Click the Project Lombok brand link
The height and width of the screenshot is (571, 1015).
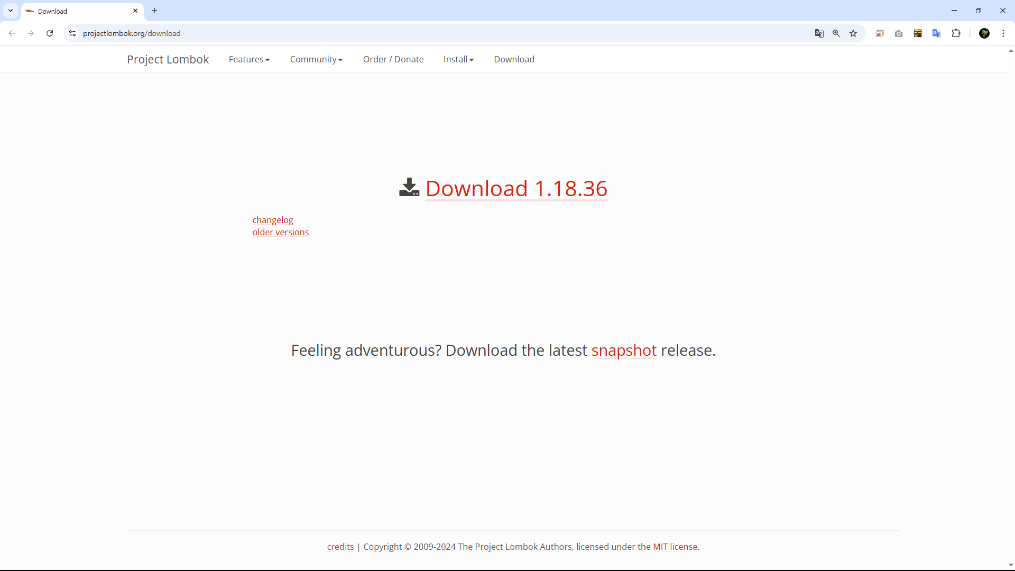168,59
